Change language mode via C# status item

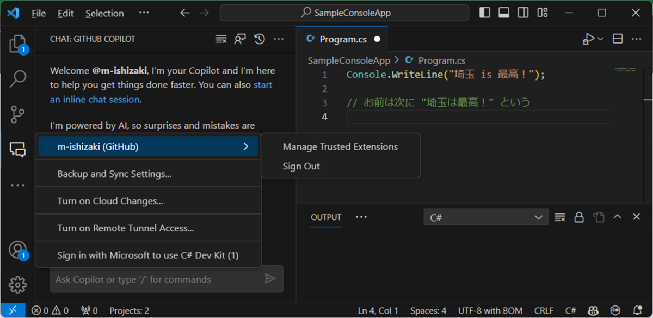(x=571, y=310)
